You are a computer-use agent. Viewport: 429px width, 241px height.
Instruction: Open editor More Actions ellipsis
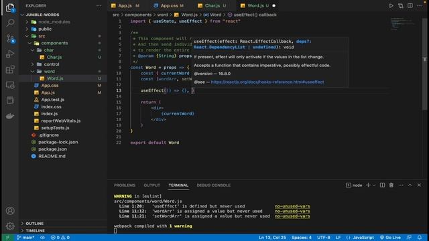click(x=419, y=6)
